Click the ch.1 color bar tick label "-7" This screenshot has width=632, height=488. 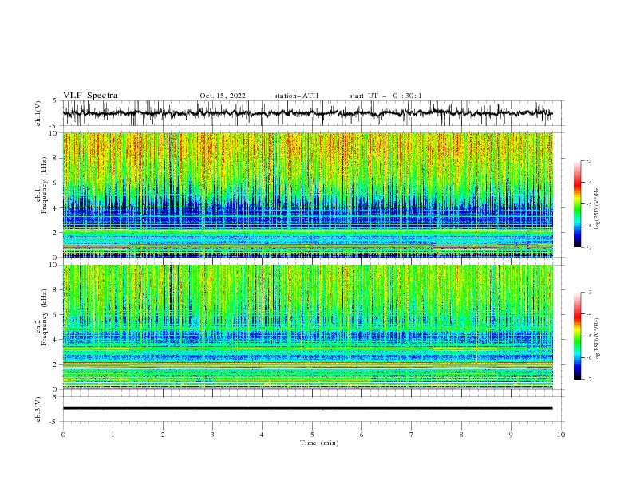(588, 247)
